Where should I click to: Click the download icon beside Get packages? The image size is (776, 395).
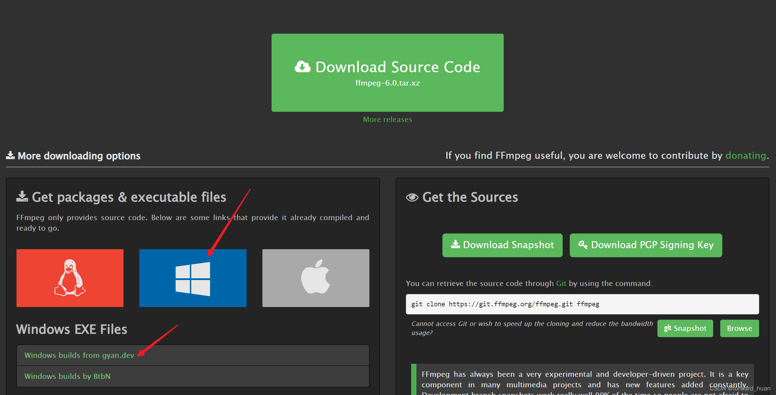(22, 197)
